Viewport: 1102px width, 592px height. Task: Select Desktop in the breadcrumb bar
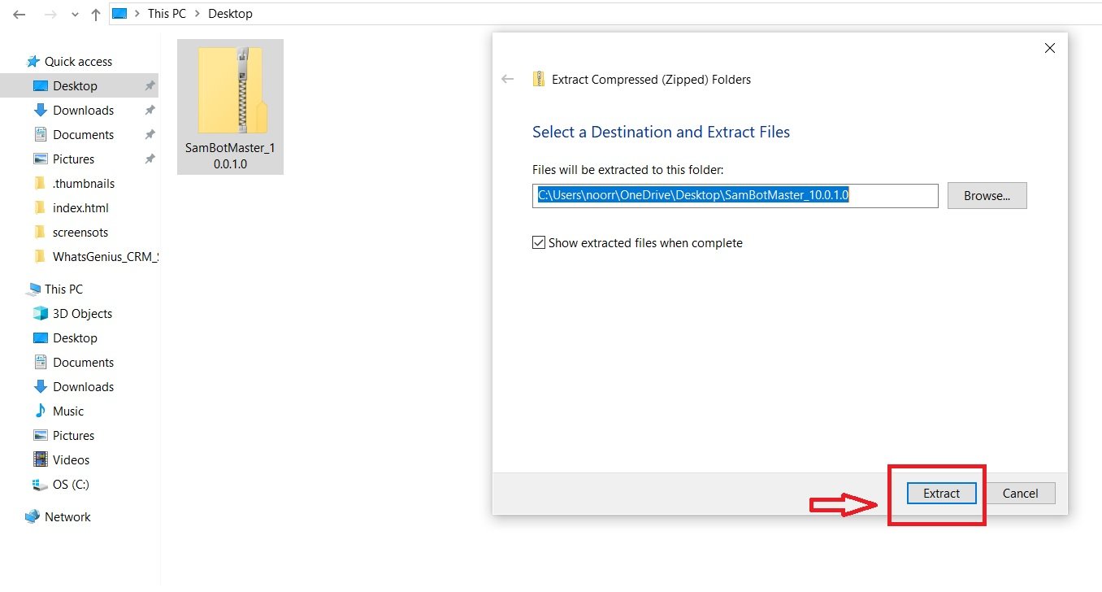(x=230, y=14)
